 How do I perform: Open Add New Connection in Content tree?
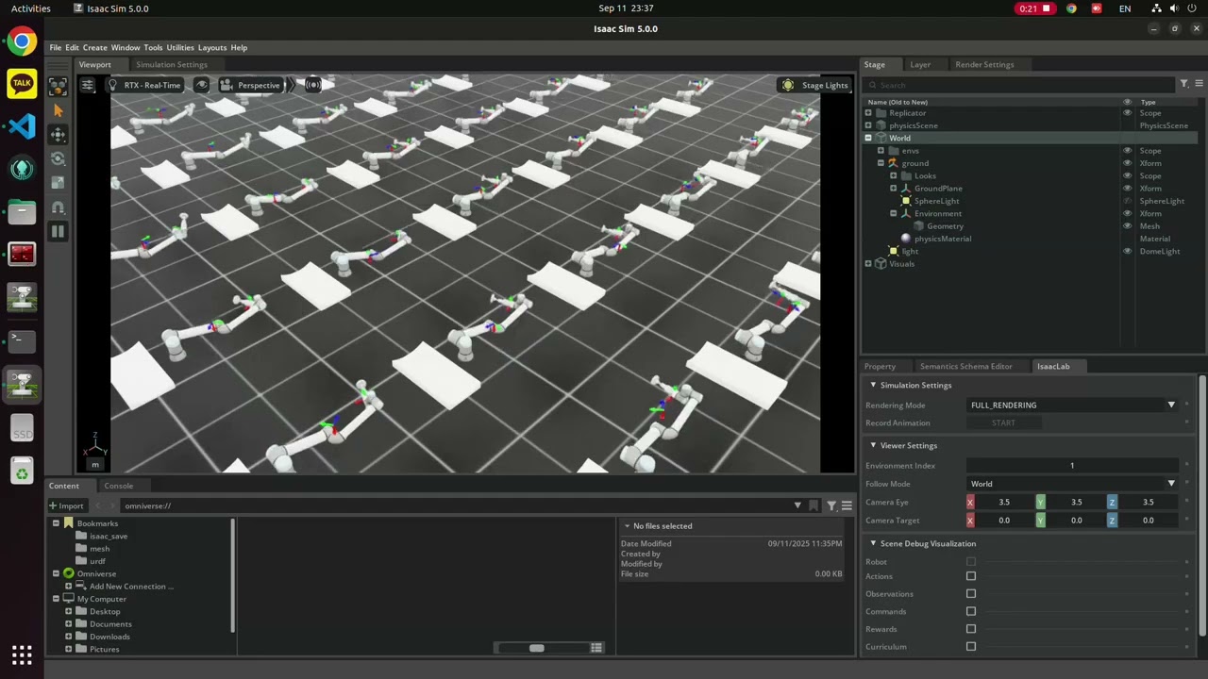point(131,587)
